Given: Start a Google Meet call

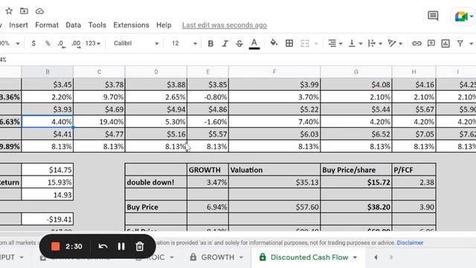Looking at the screenshot, I should (461, 16).
